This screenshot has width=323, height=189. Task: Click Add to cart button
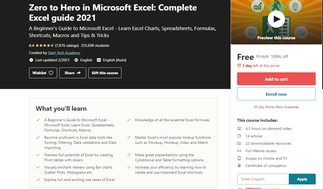click(276, 79)
